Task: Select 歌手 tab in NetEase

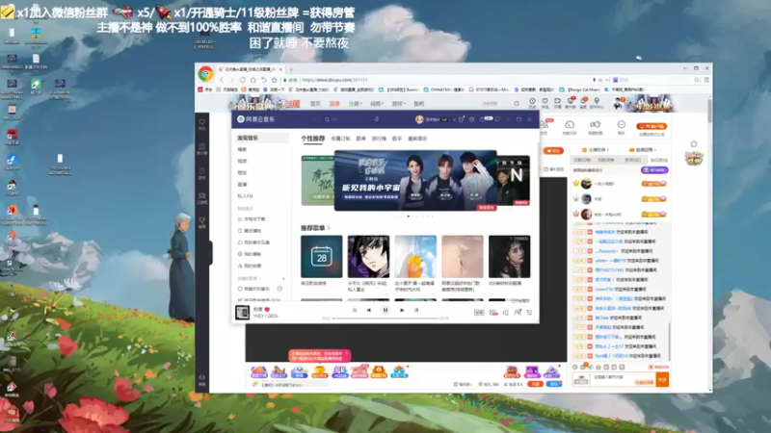Action: click(397, 139)
